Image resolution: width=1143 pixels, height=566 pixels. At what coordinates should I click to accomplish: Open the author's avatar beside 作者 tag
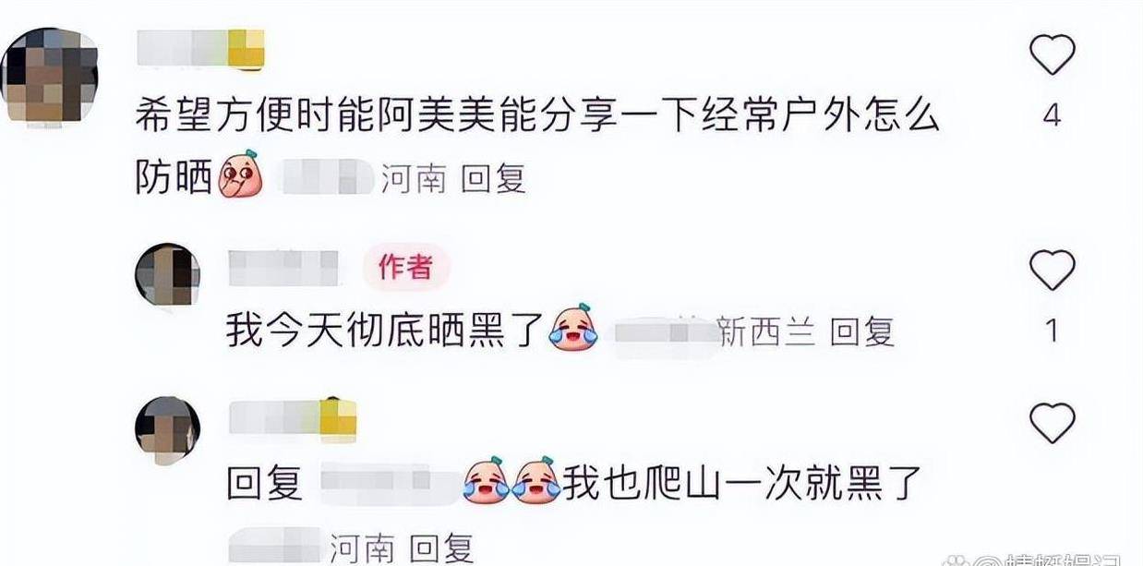pyautogui.click(x=167, y=274)
